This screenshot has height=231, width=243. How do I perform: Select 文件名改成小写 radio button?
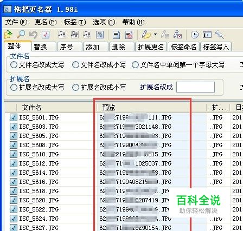point(75,65)
